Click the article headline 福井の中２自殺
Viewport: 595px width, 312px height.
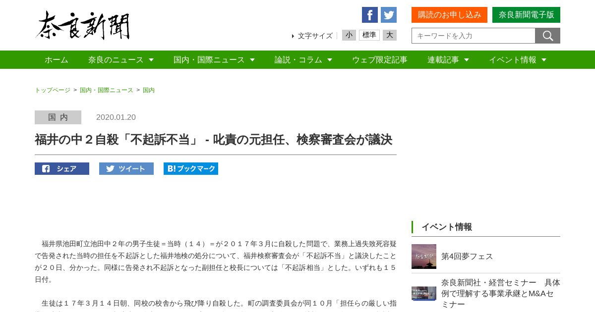213,140
